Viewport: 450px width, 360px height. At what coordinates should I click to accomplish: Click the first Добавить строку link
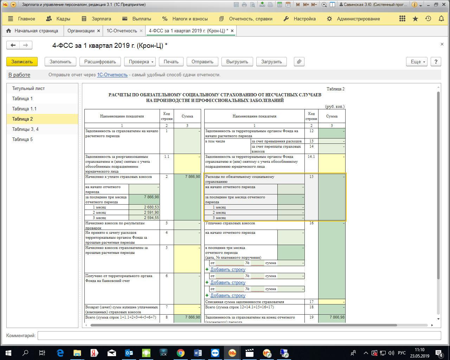pyautogui.click(x=228, y=269)
